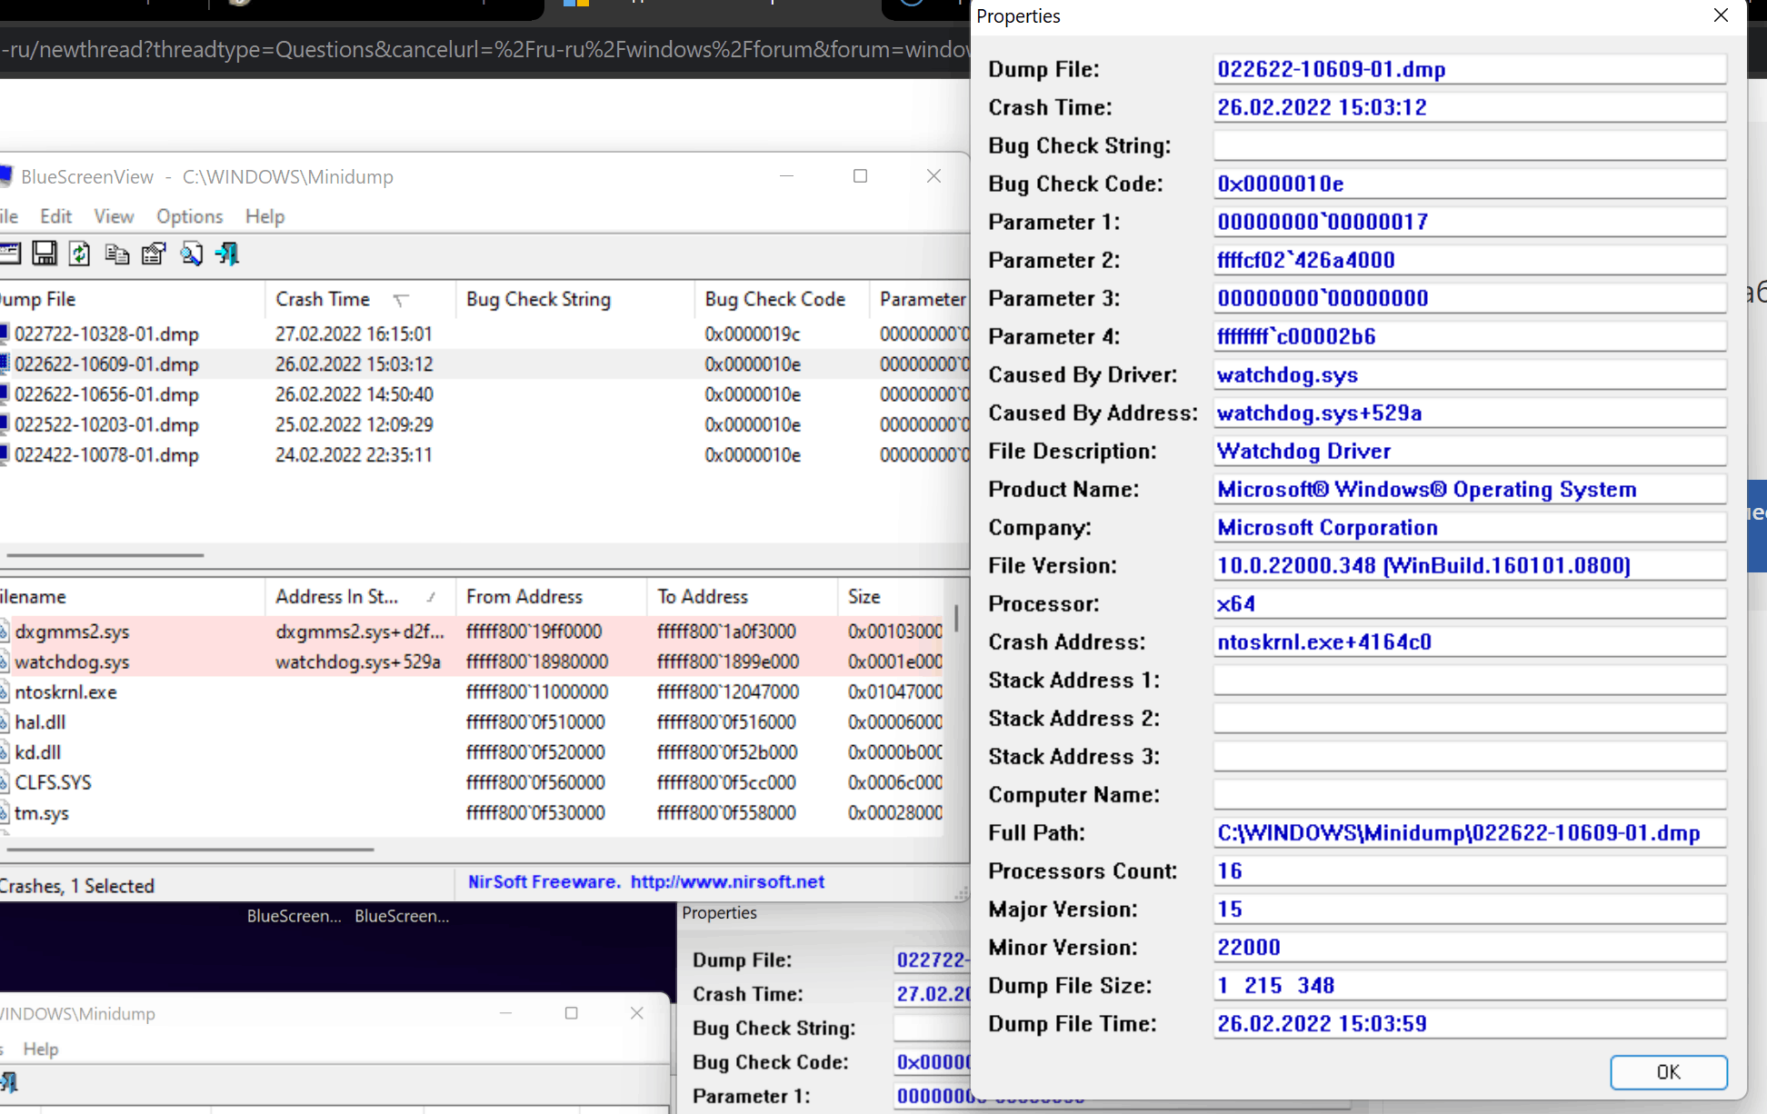Click the Processors Count field showing 16
This screenshot has width=1767, height=1114.
[x=1470, y=870]
